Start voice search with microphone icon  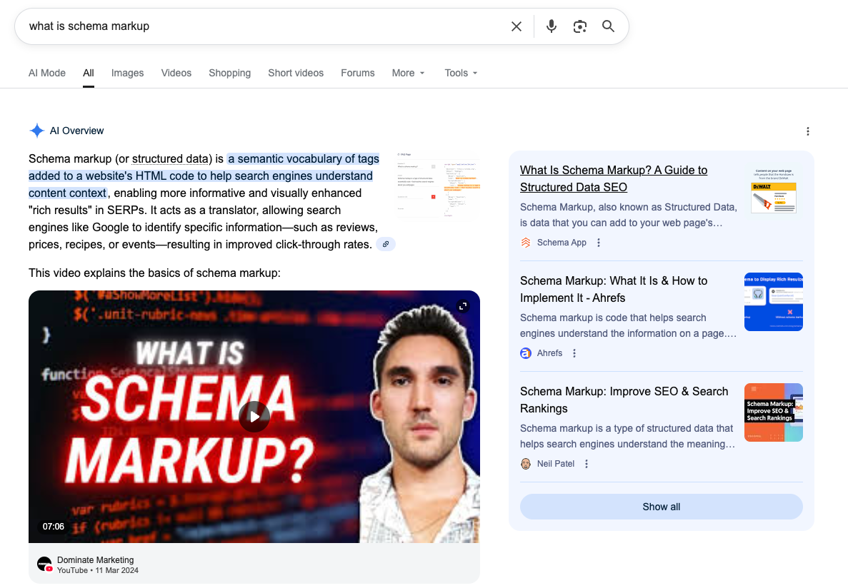pos(551,26)
